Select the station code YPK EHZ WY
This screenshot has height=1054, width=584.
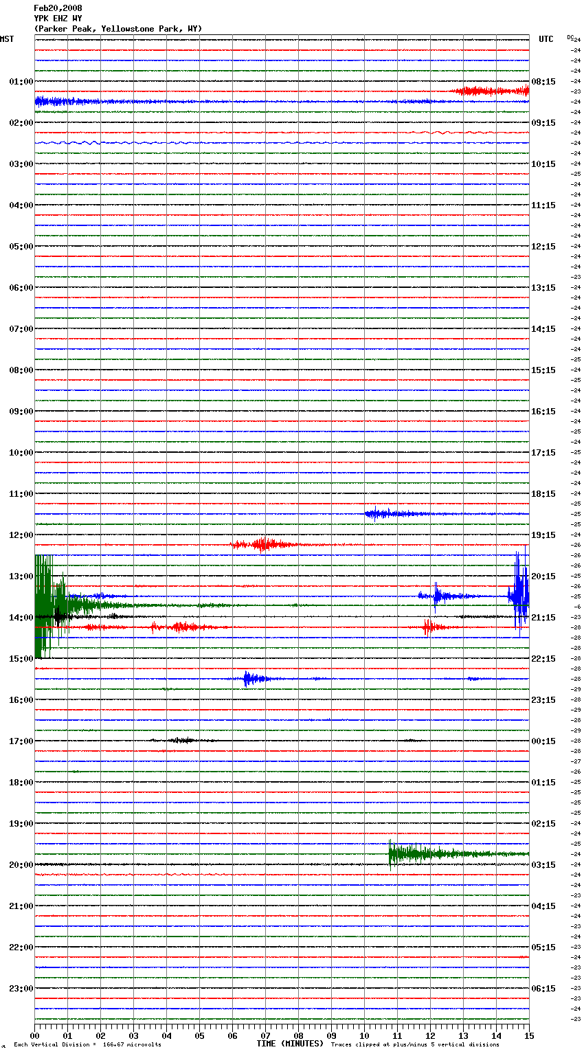[x=58, y=19]
